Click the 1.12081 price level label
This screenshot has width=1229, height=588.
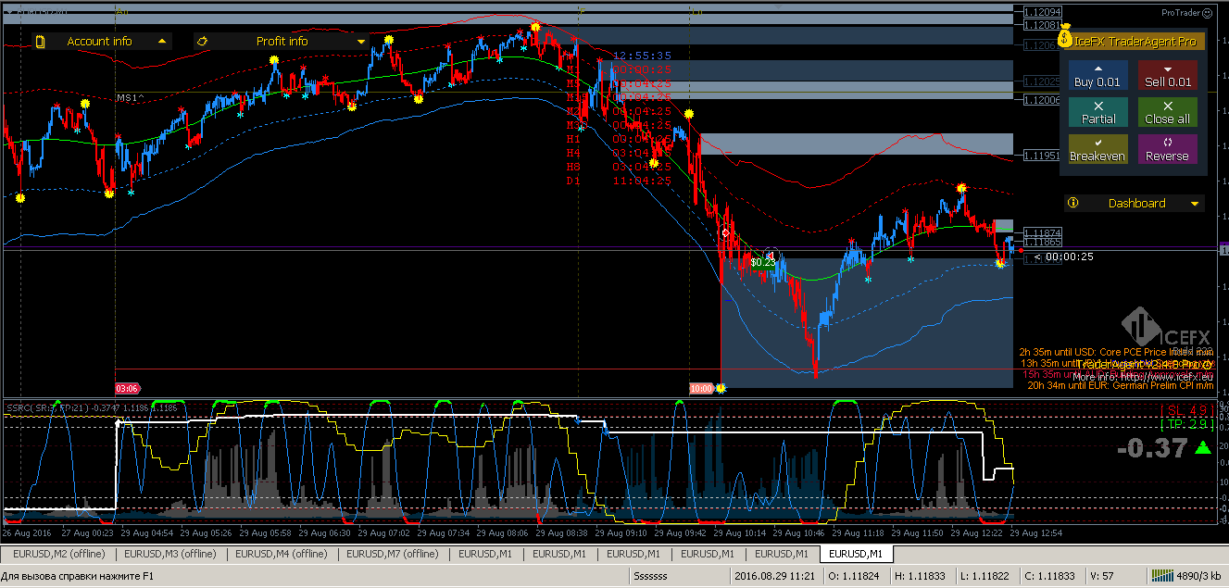tap(1042, 25)
